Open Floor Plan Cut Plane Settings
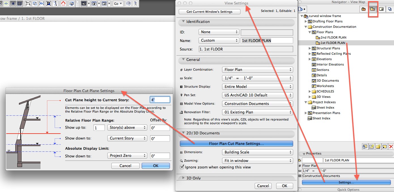 pos(237,144)
